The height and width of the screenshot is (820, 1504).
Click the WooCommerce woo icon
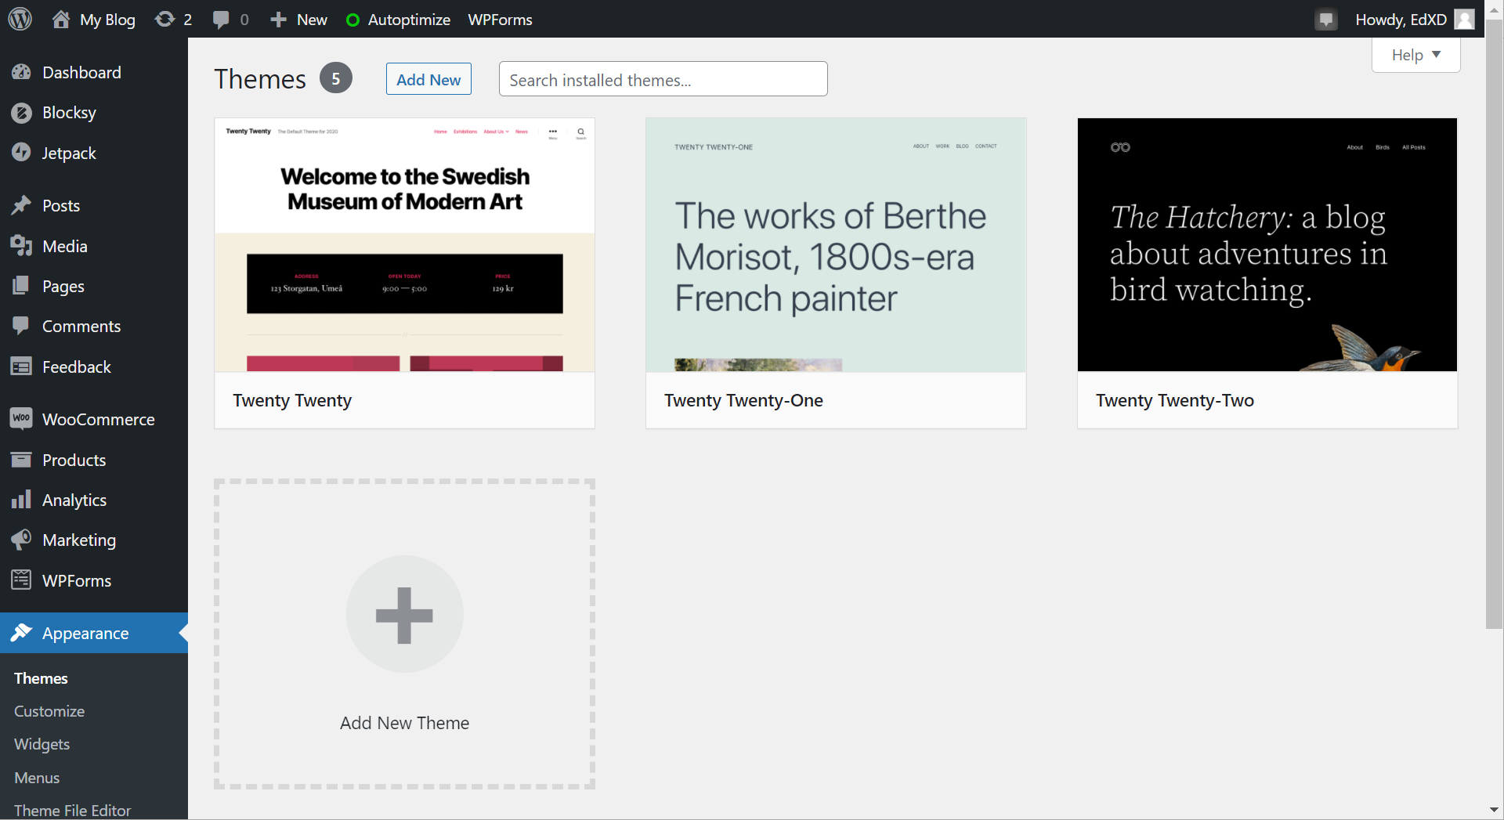21,418
